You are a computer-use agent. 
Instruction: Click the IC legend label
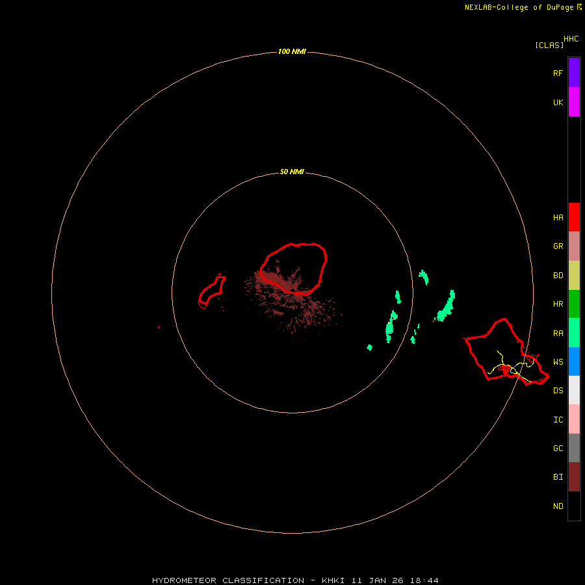pyautogui.click(x=558, y=420)
